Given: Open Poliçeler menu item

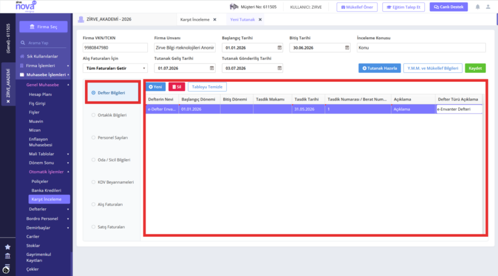Looking at the screenshot, I should [x=40, y=181].
